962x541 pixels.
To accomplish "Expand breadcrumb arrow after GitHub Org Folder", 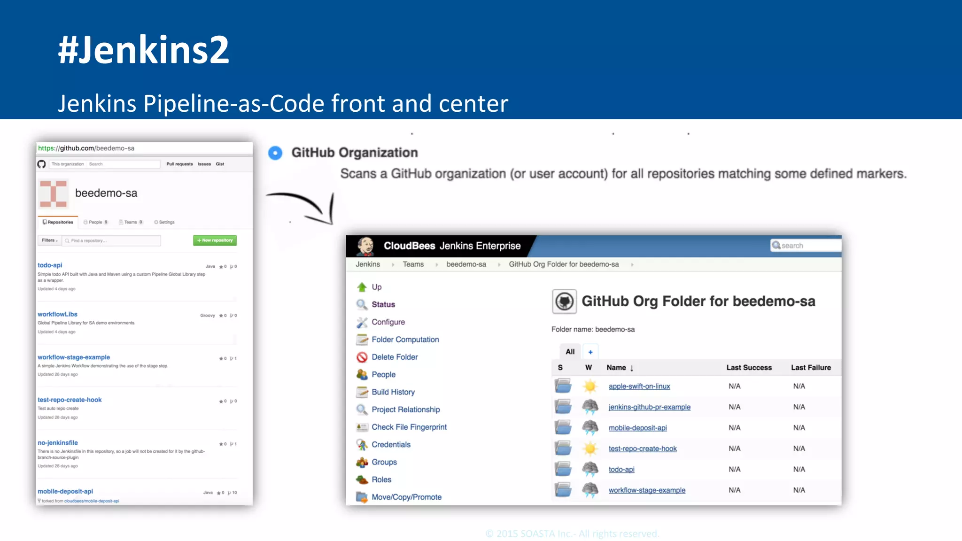I will tap(632, 265).
